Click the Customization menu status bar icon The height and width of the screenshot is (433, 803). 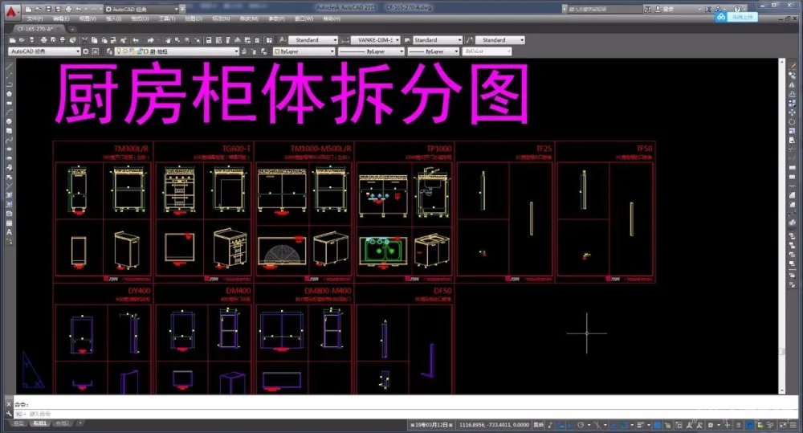tap(794, 425)
